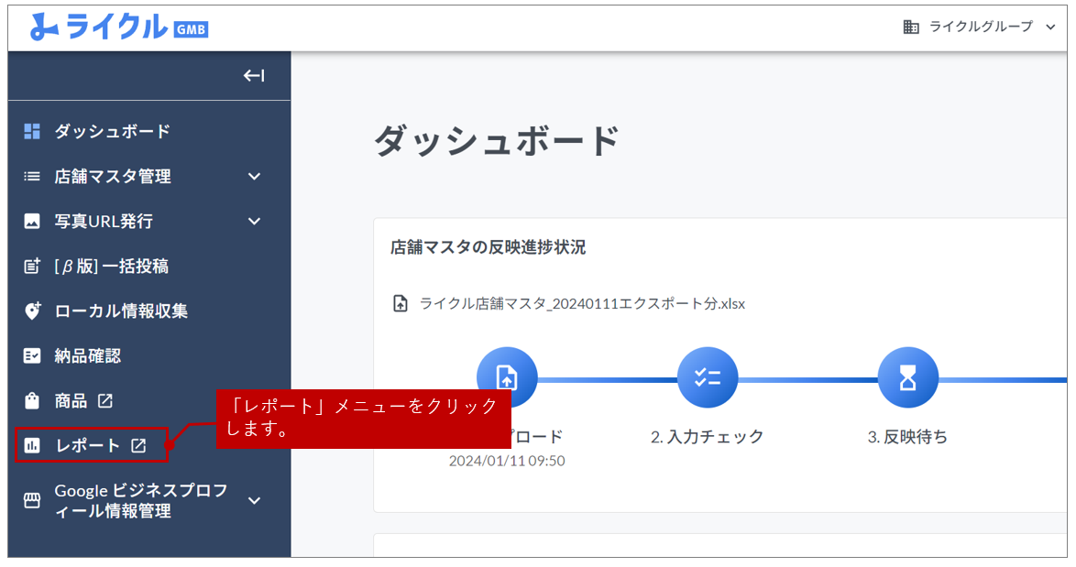Click the photo URL image icon
The image size is (1076, 567).
32,221
